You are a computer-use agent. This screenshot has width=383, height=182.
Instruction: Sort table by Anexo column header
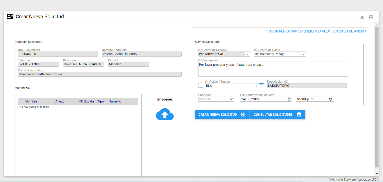coord(60,101)
